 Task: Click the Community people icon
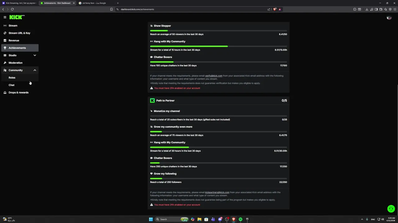tap(5, 70)
